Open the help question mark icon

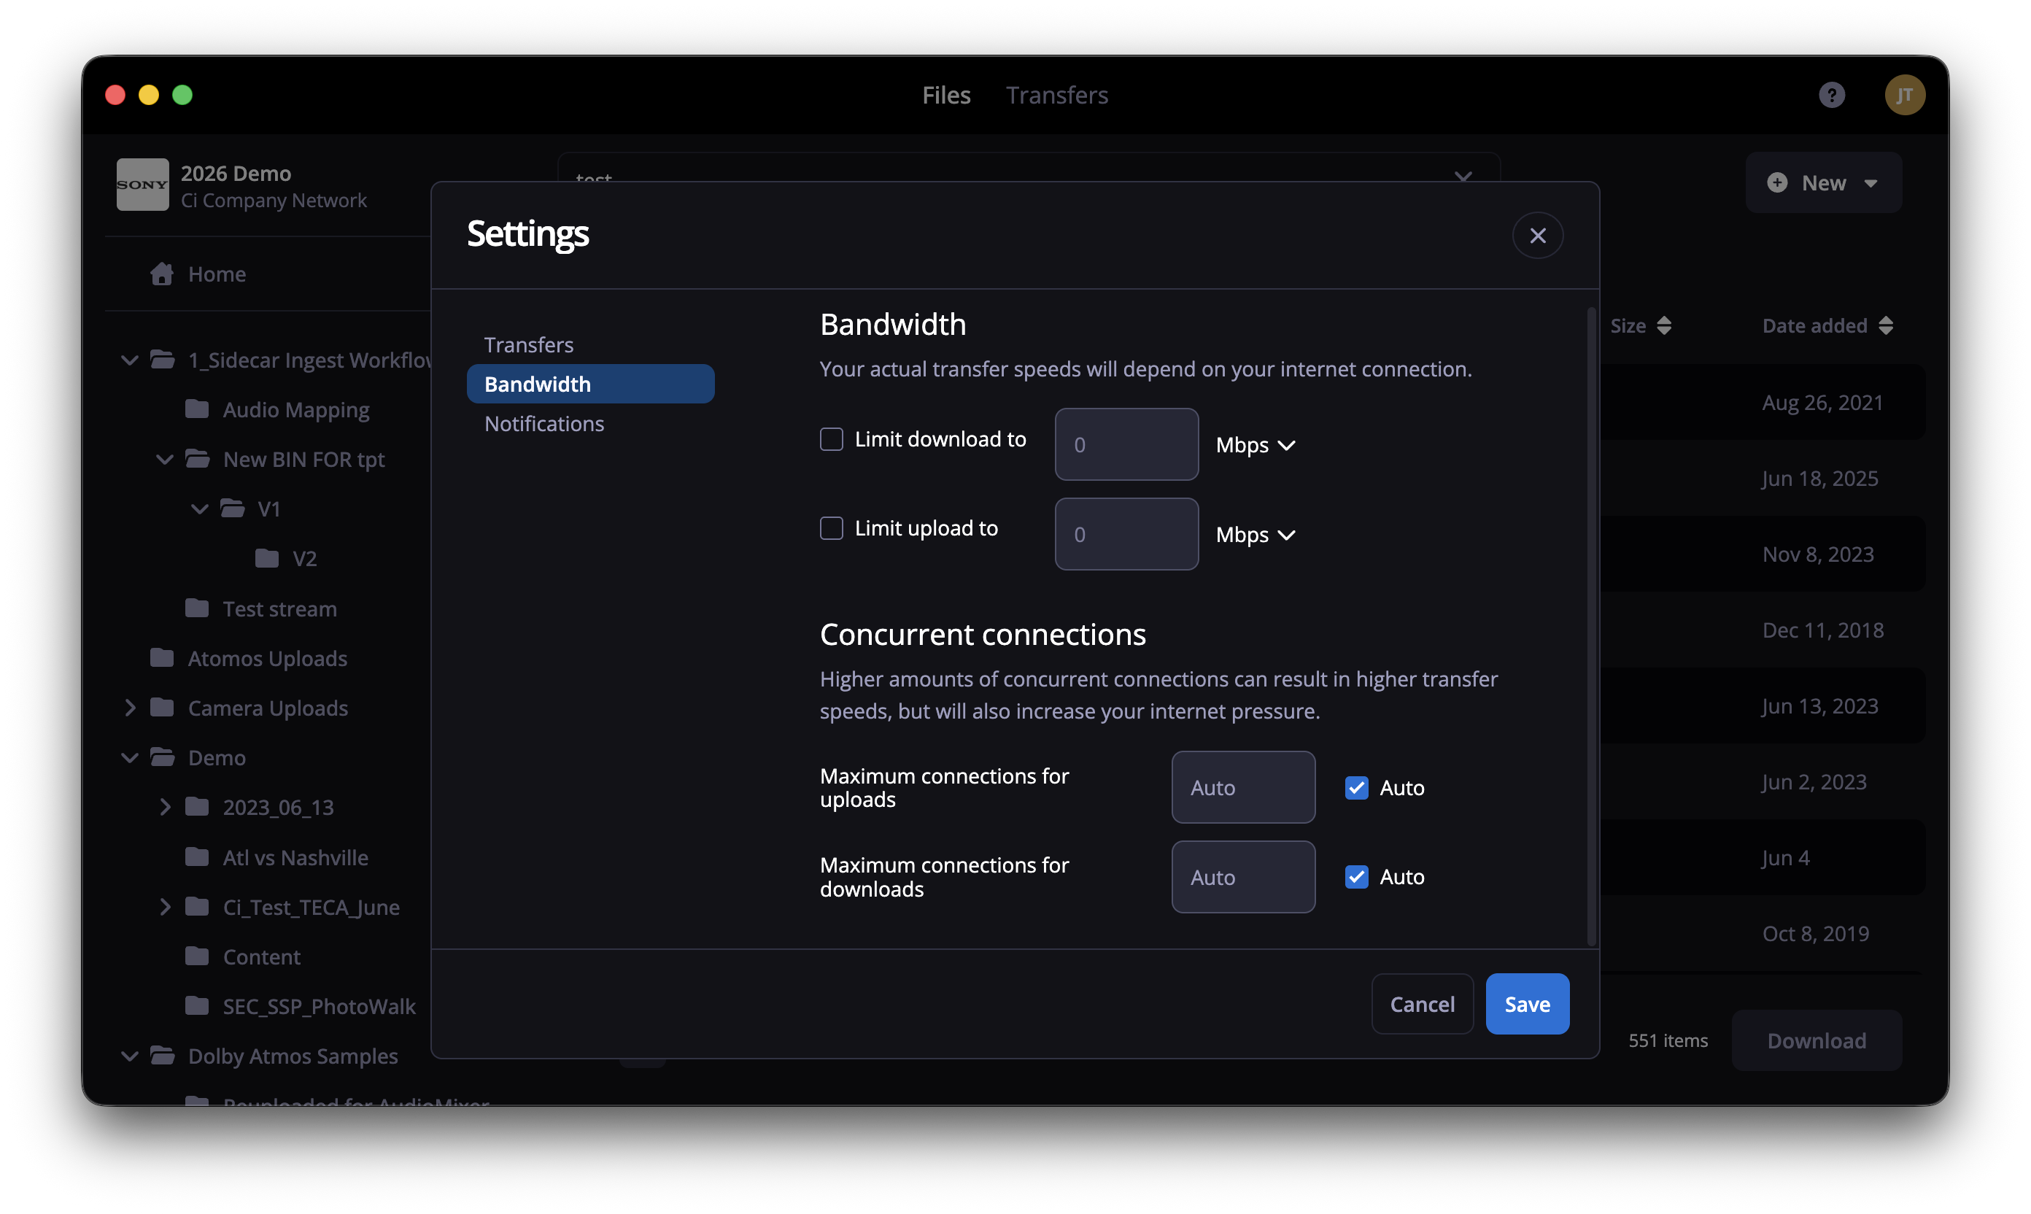point(1831,95)
